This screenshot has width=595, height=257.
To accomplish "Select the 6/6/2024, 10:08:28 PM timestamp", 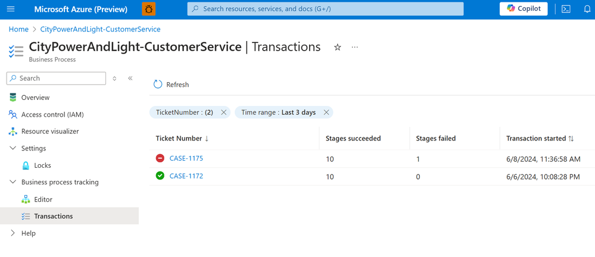I will click(543, 177).
